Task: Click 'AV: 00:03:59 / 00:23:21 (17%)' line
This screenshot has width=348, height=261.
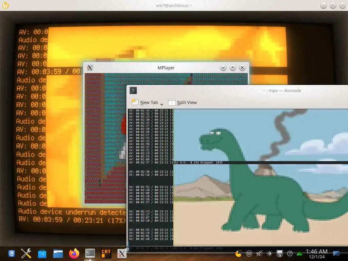Action: [72, 220]
